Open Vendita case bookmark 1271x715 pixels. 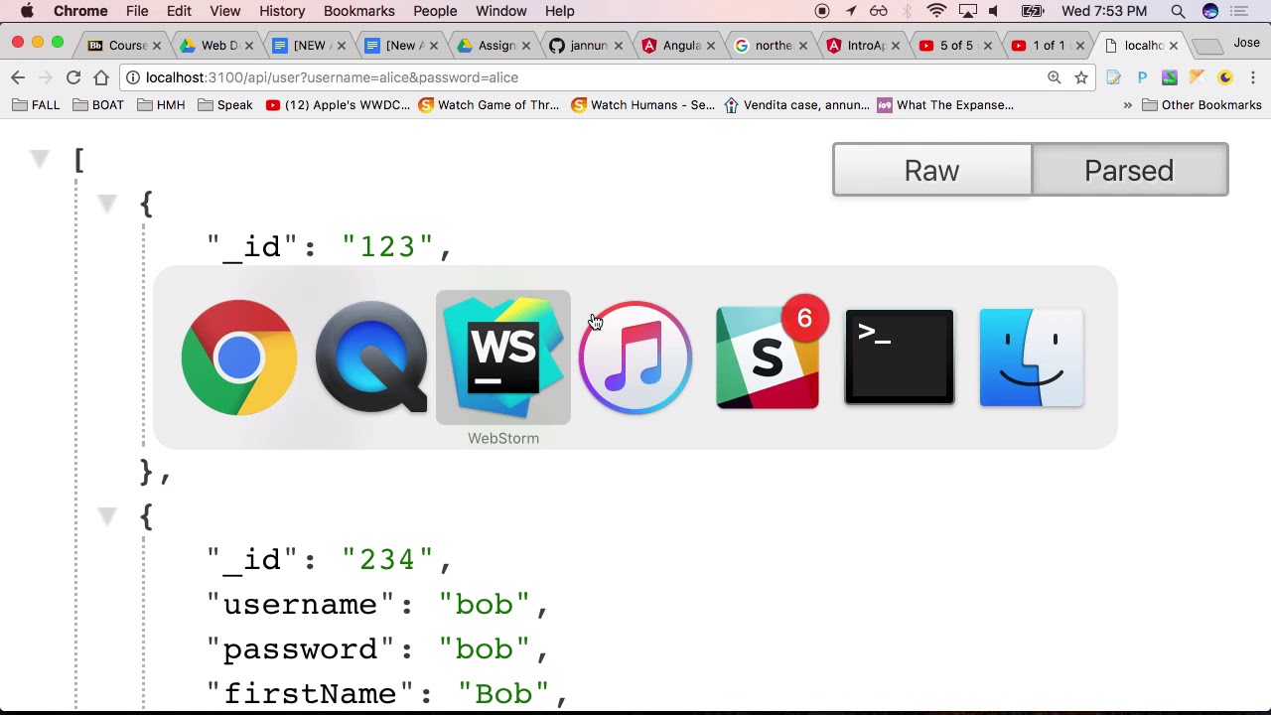click(796, 105)
